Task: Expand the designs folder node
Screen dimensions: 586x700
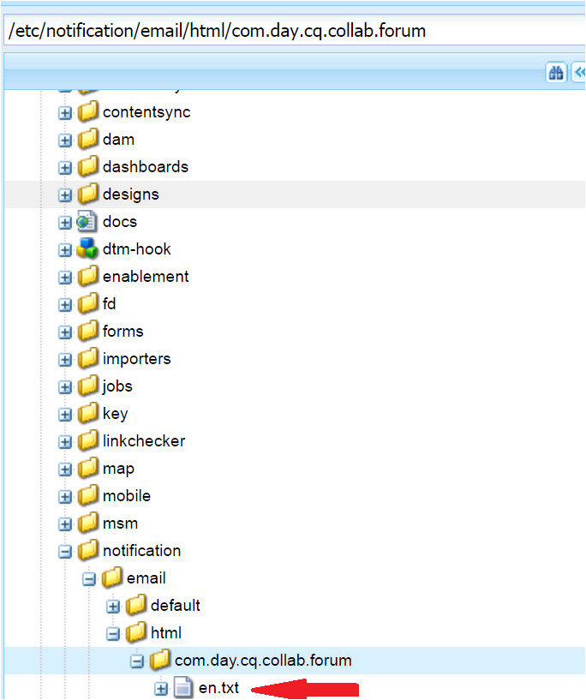Action: coord(65,195)
